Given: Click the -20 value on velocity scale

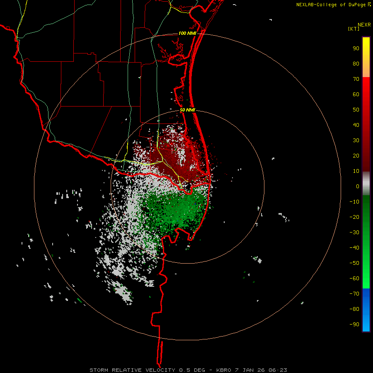Looking at the screenshot, I should (x=354, y=217).
